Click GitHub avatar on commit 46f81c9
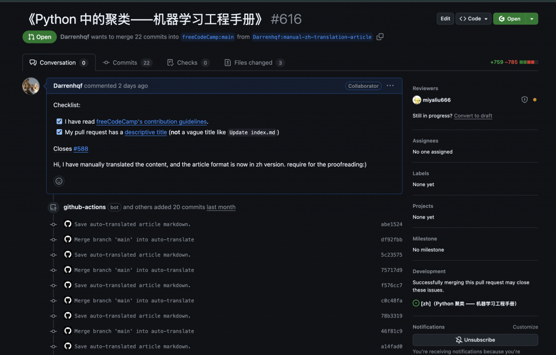This screenshot has width=556, height=355. [x=68, y=331]
